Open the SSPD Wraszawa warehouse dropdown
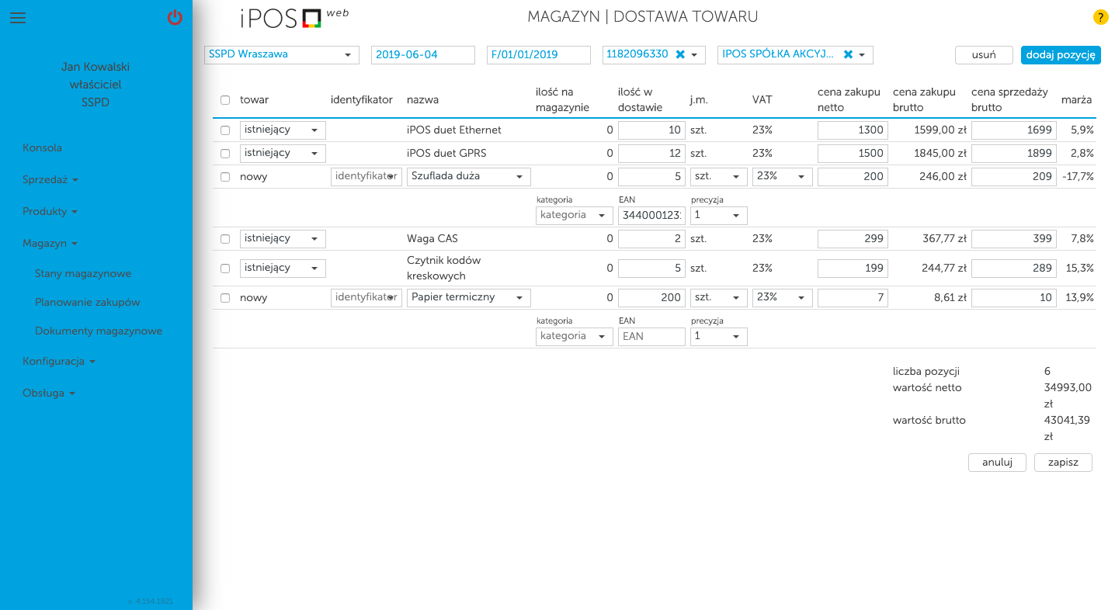Image resolution: width=1115 pixels, height=610 pixels. 281,54
